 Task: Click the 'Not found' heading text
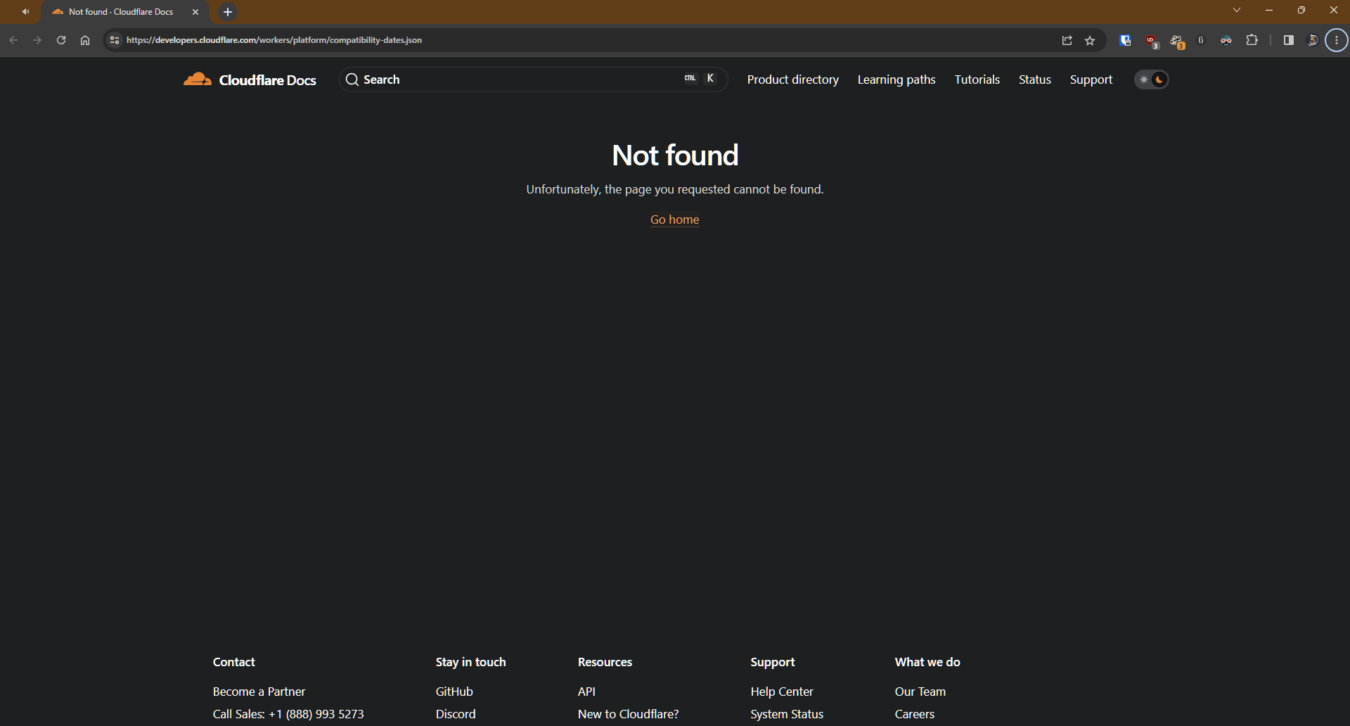tap(675, 155)
